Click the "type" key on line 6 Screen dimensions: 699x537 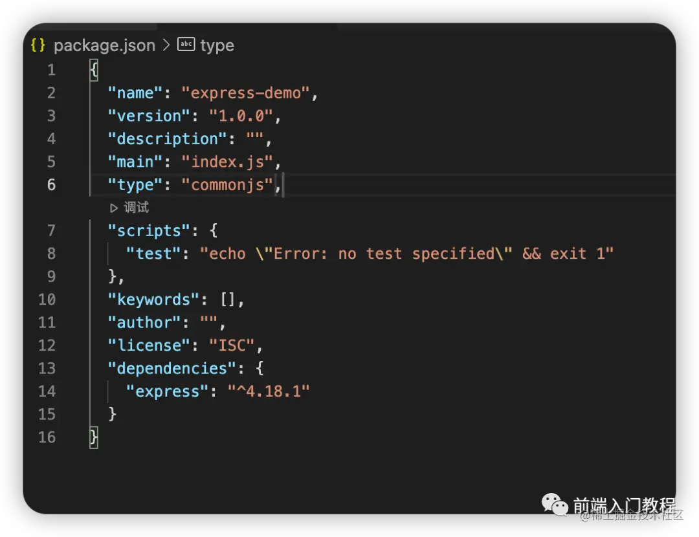click(135, 184)
